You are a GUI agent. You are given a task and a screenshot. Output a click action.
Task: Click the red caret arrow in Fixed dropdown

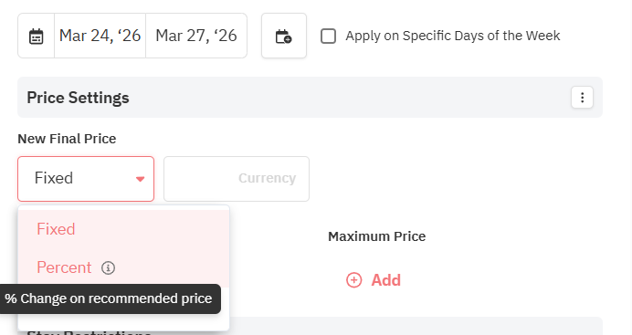[x=140, y=179]
